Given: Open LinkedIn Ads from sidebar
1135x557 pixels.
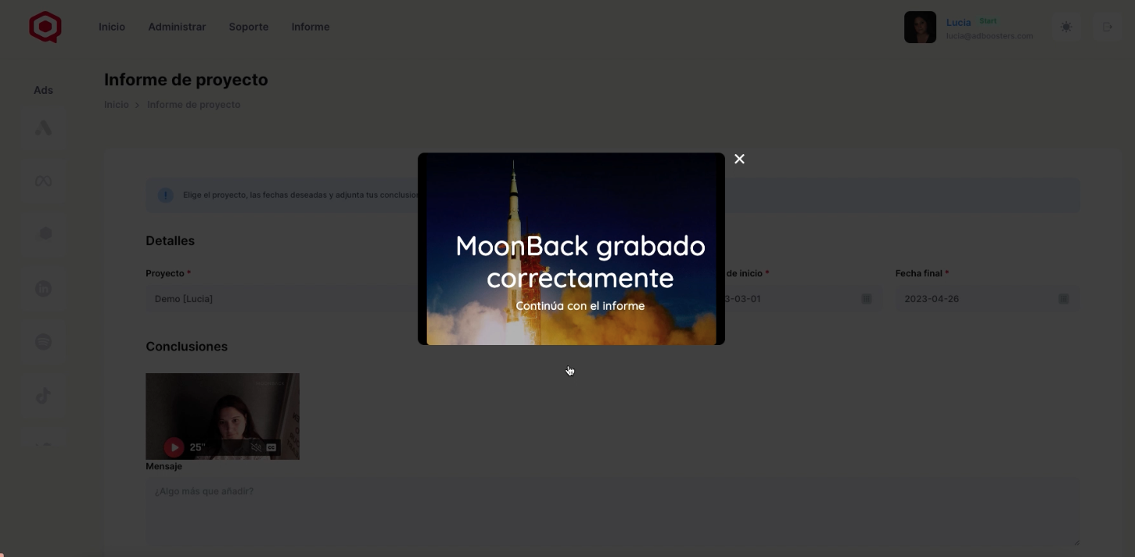Looking at the screenshot, I should [43, 289].
